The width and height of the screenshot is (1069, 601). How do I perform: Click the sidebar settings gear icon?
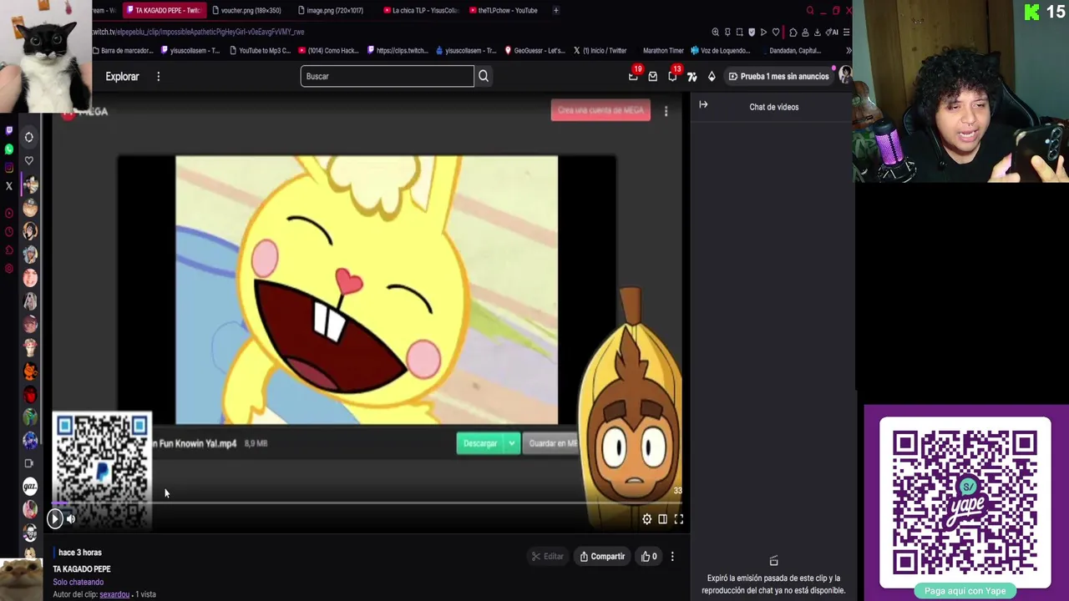click(9, 269)
